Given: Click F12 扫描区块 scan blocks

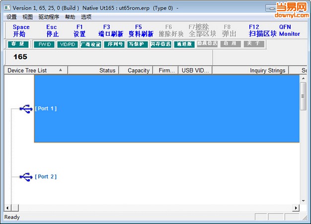Looking at the screenshot, I should [262, 30].
